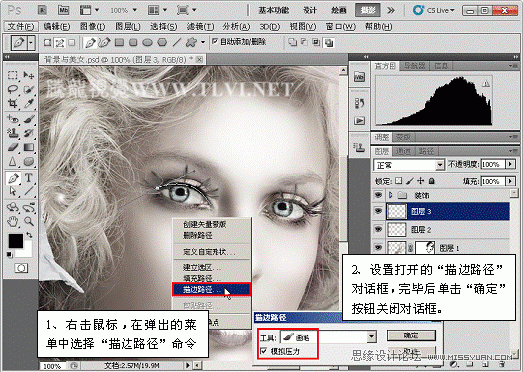Screen dimensions: 523x372
Task: Select the Eraser tool
Action: coord(13,147)
